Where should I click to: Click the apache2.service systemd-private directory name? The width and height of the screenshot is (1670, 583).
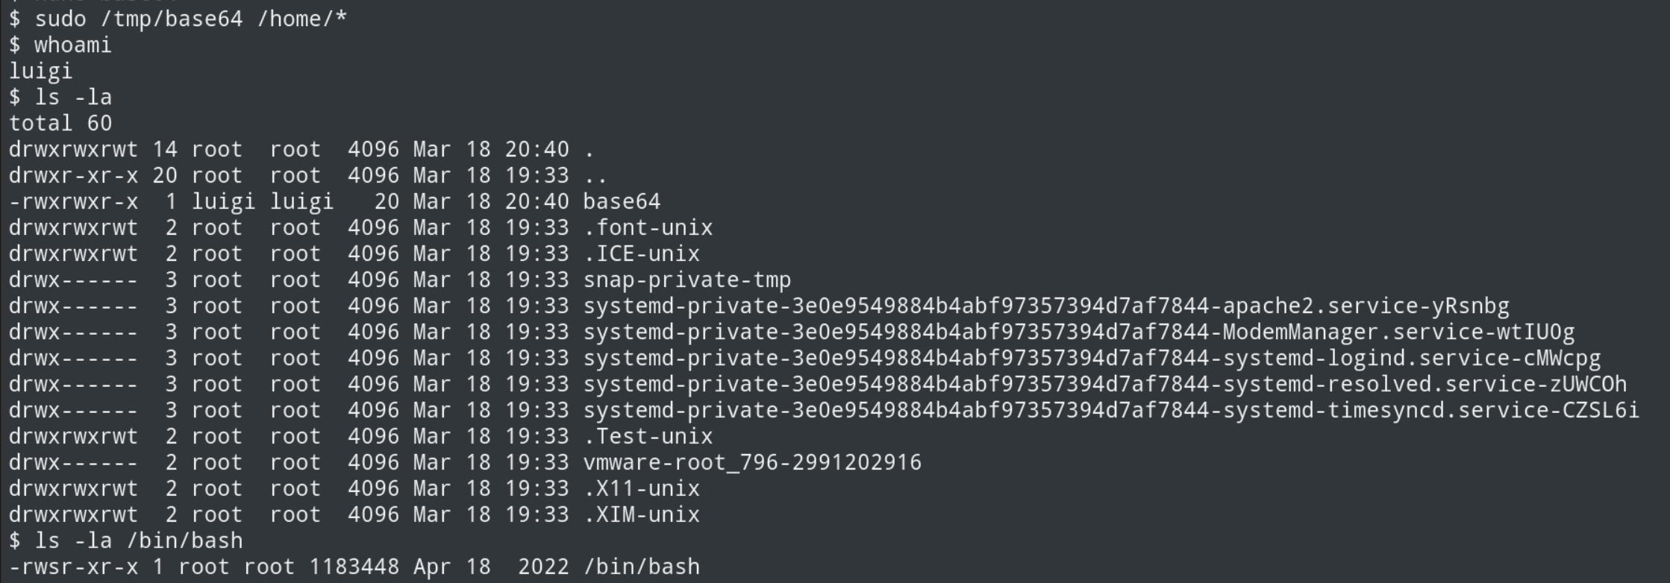1045,306
